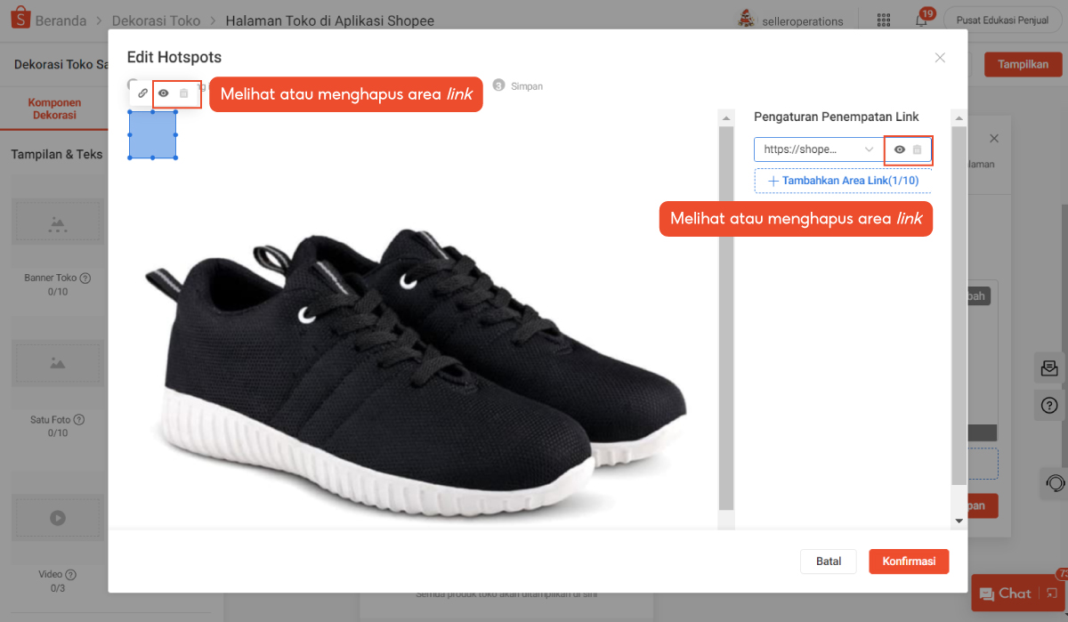This screenshot has width=1068, height=622.
Task: Expand the https://shope... link dropdown
Action: click(869, 149)
